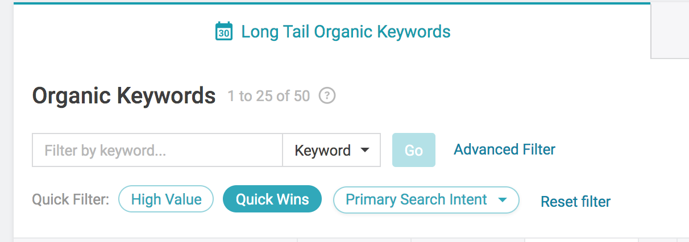The image size is (689, 242).
Task: Click the Go button
Action: pyautogui.click(x=414, y=150)
